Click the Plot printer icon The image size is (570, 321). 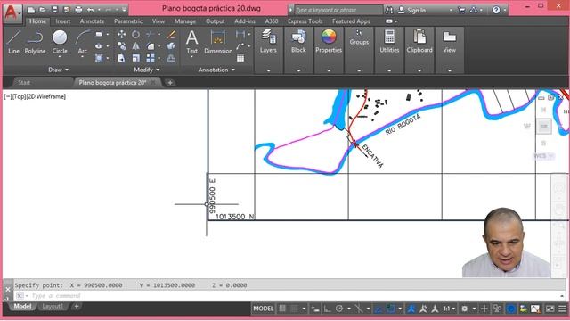(78, 10)
